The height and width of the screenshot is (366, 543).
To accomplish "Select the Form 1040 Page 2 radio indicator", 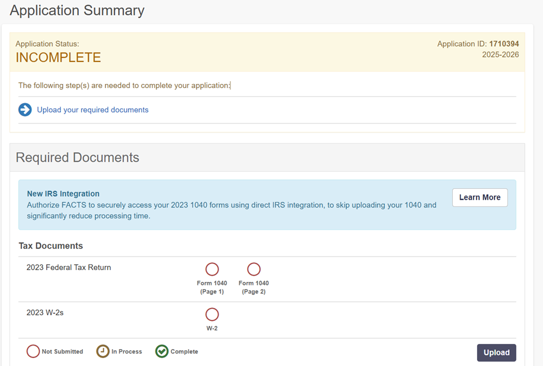I will 253,269.
